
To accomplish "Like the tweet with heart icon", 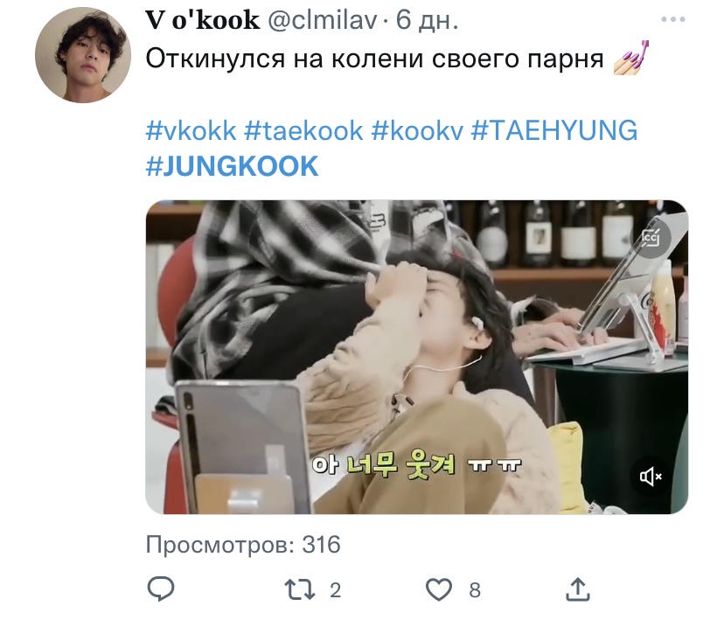I will [x=438, y=589].
